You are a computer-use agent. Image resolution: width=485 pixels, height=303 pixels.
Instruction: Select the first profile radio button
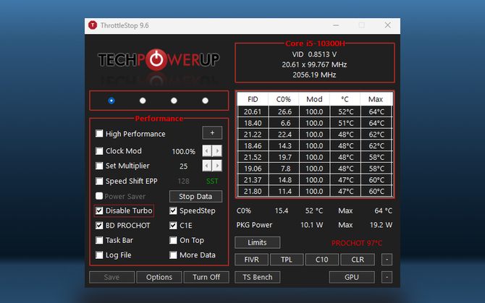coord(111,101)
